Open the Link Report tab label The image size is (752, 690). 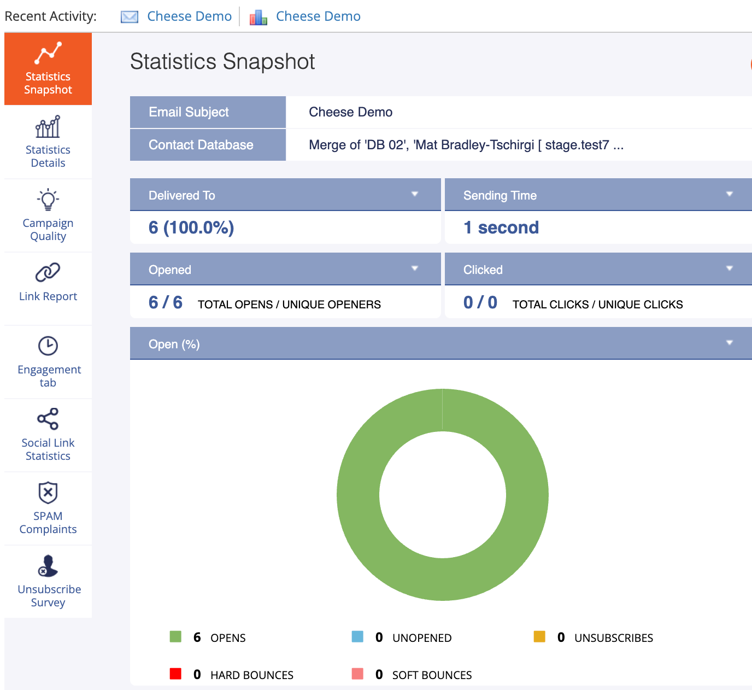click(x=48, y=296)
